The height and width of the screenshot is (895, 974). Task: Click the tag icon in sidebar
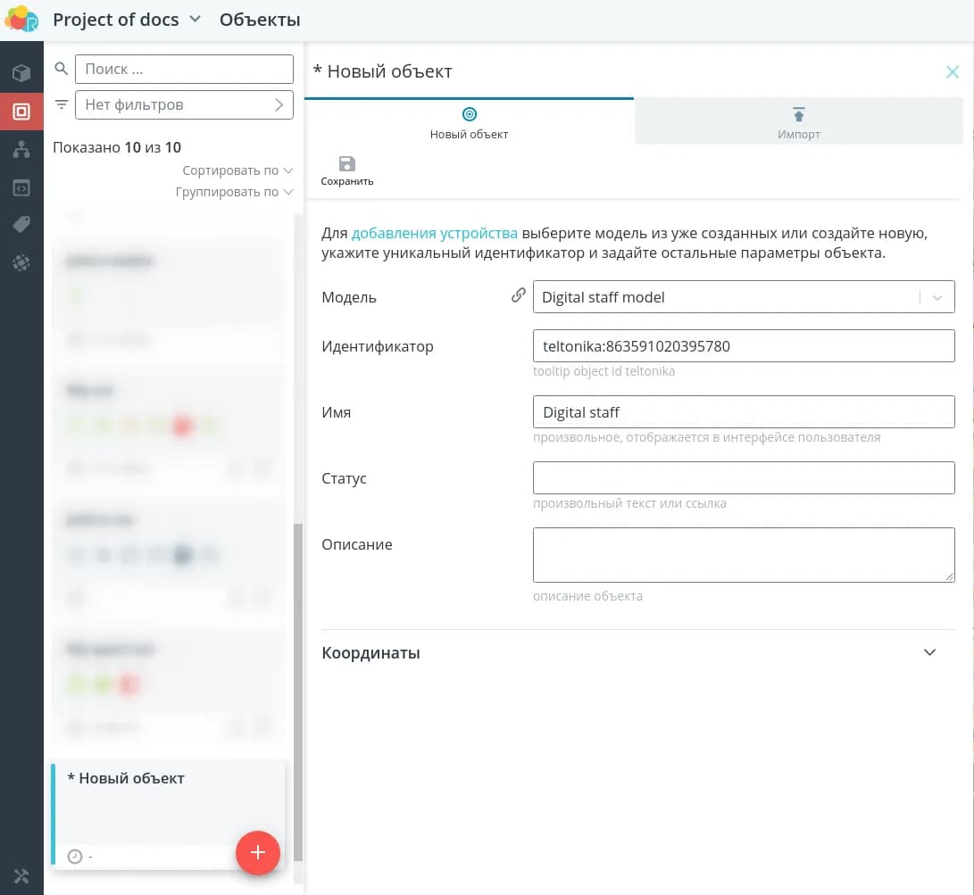coord(21,225)
